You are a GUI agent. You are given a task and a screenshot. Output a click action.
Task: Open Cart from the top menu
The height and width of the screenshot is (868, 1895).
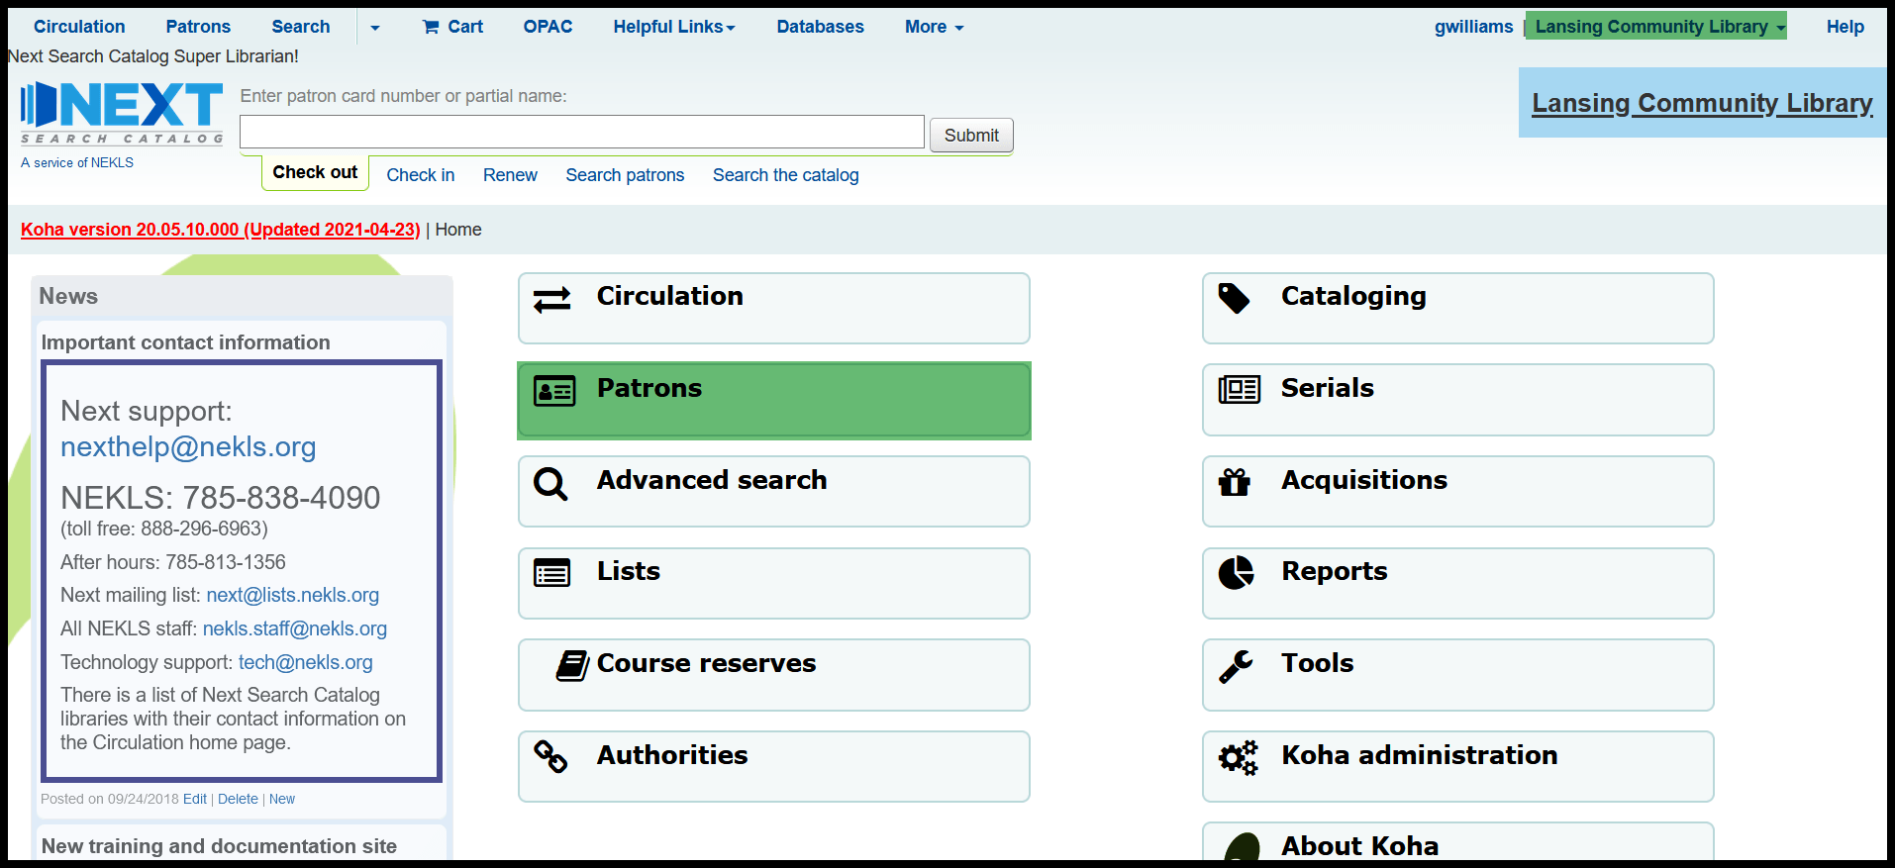coord(452,27)
